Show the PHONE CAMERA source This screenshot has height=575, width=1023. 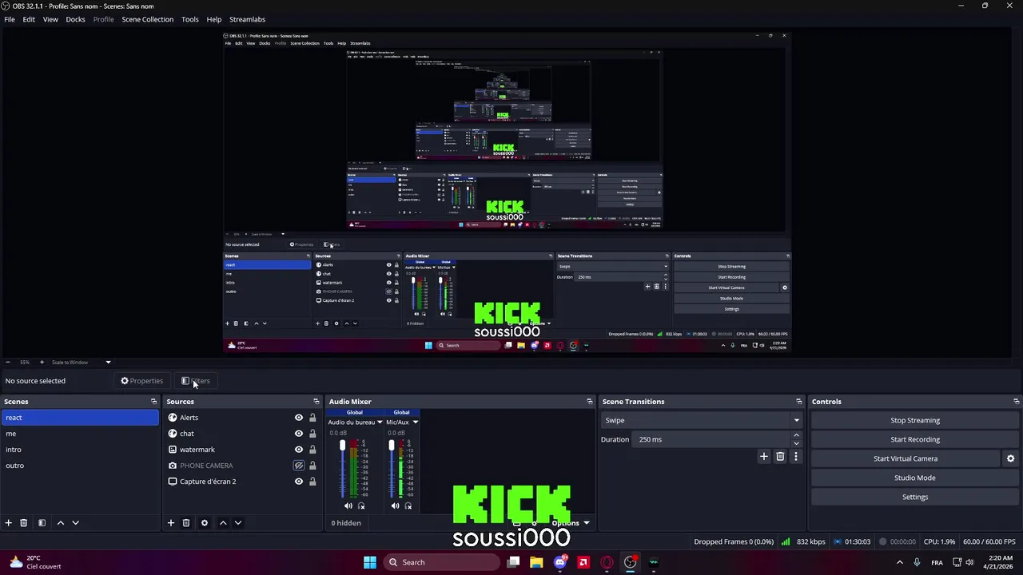[299, 466]
